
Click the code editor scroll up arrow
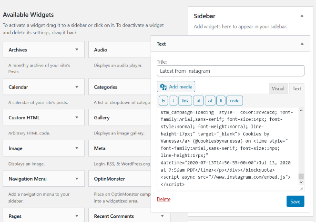301,110
